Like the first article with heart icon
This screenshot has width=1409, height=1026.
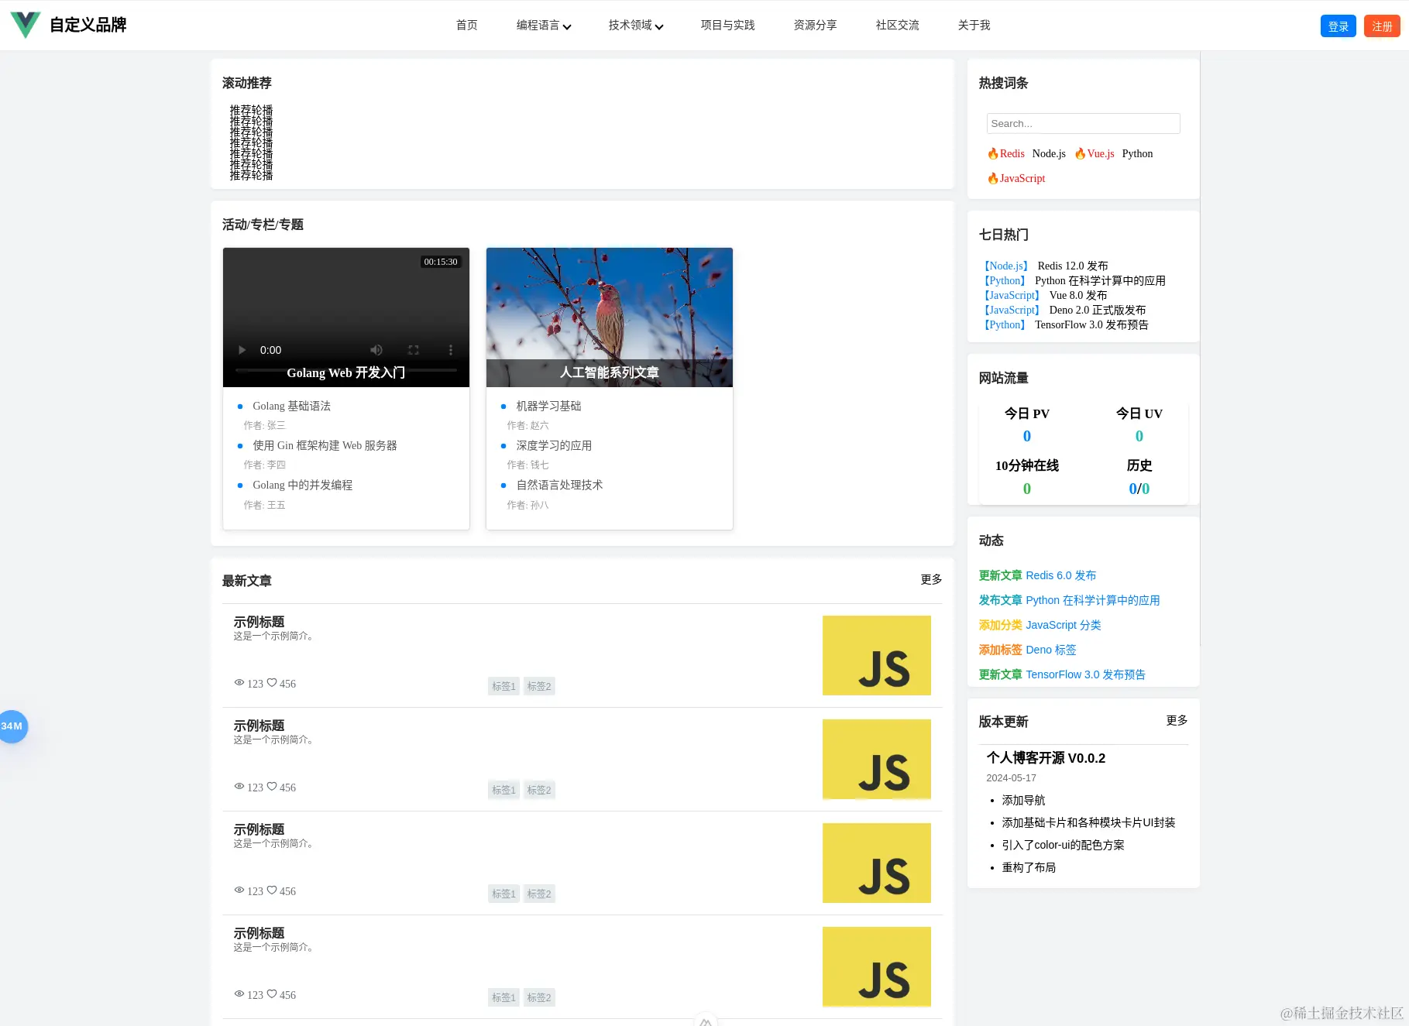272,683
